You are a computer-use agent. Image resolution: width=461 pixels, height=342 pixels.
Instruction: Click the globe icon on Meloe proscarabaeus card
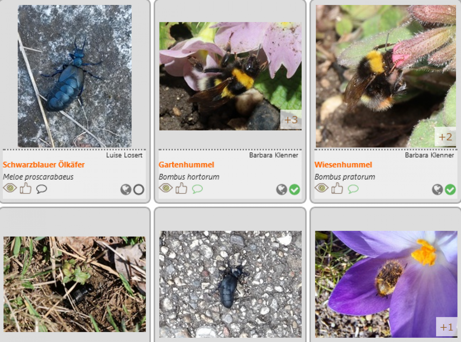pyautogui.click(x=126, y=189)
